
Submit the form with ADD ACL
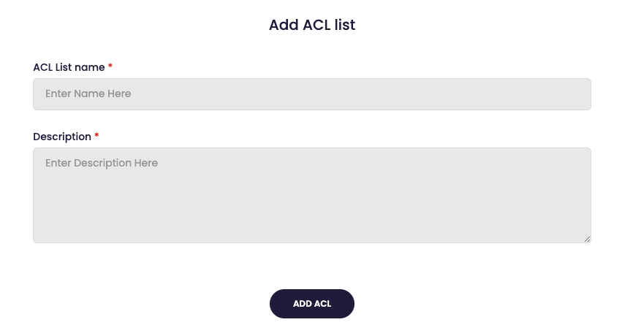(312, 304)
